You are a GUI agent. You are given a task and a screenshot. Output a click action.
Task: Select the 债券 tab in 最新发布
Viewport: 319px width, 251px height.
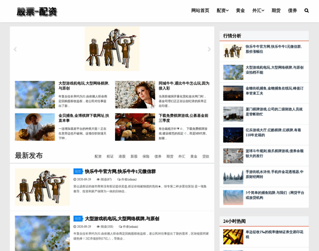158,156
